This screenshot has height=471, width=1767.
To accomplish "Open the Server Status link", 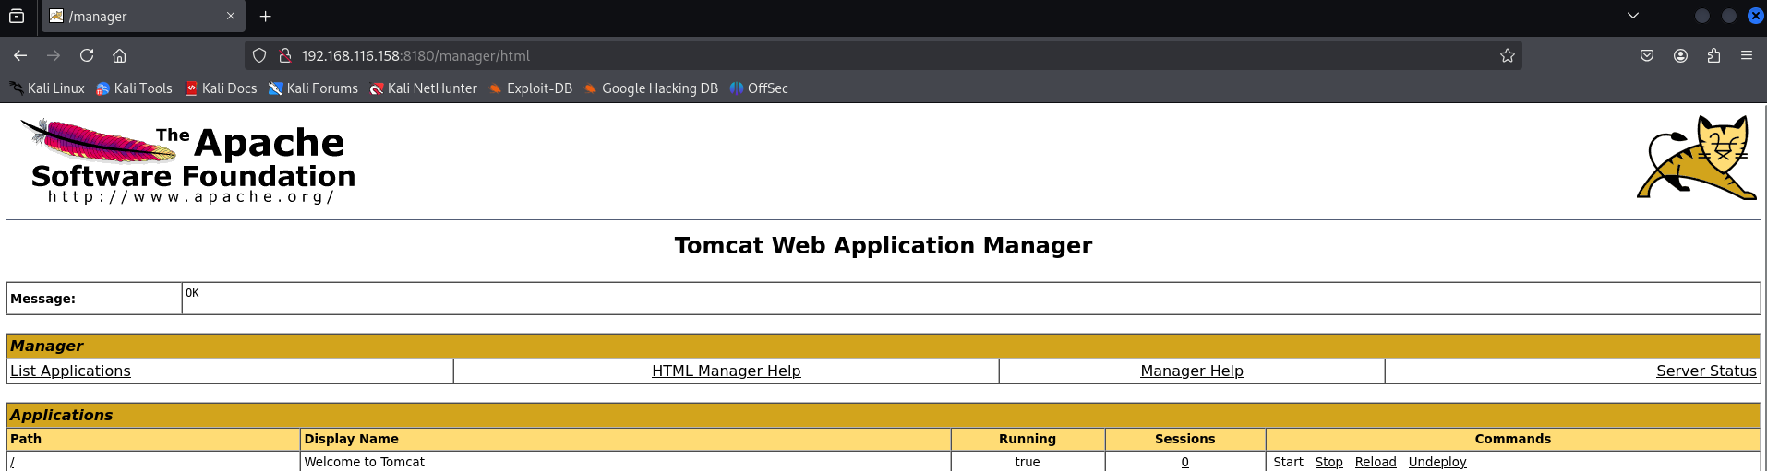I will [x=1705, y=371].
